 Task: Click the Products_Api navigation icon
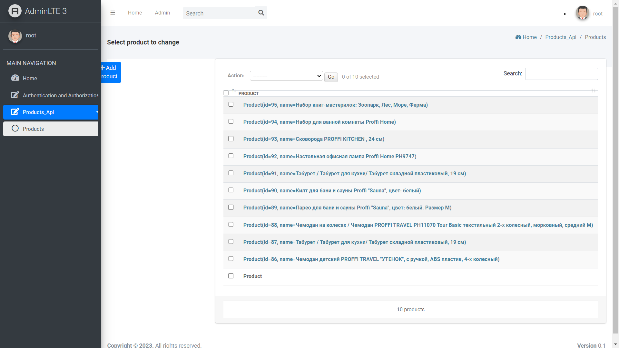pos(15,112)
